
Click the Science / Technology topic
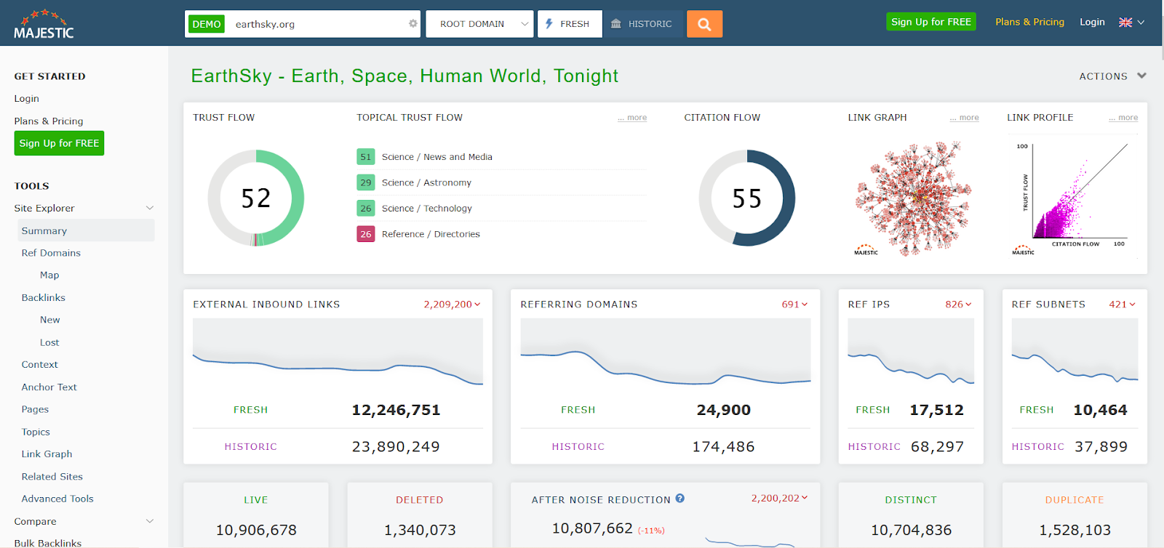(427, 209)
